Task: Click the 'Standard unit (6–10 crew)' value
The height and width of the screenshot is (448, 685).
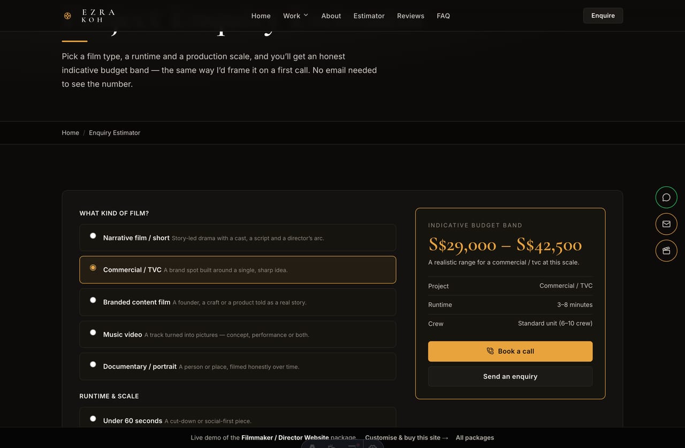Action: coord(555,324)
